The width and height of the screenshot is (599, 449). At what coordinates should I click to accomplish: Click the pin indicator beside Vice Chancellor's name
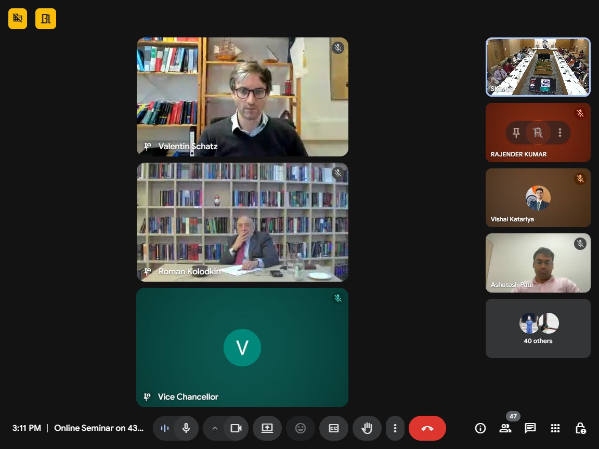click(147, 397)
